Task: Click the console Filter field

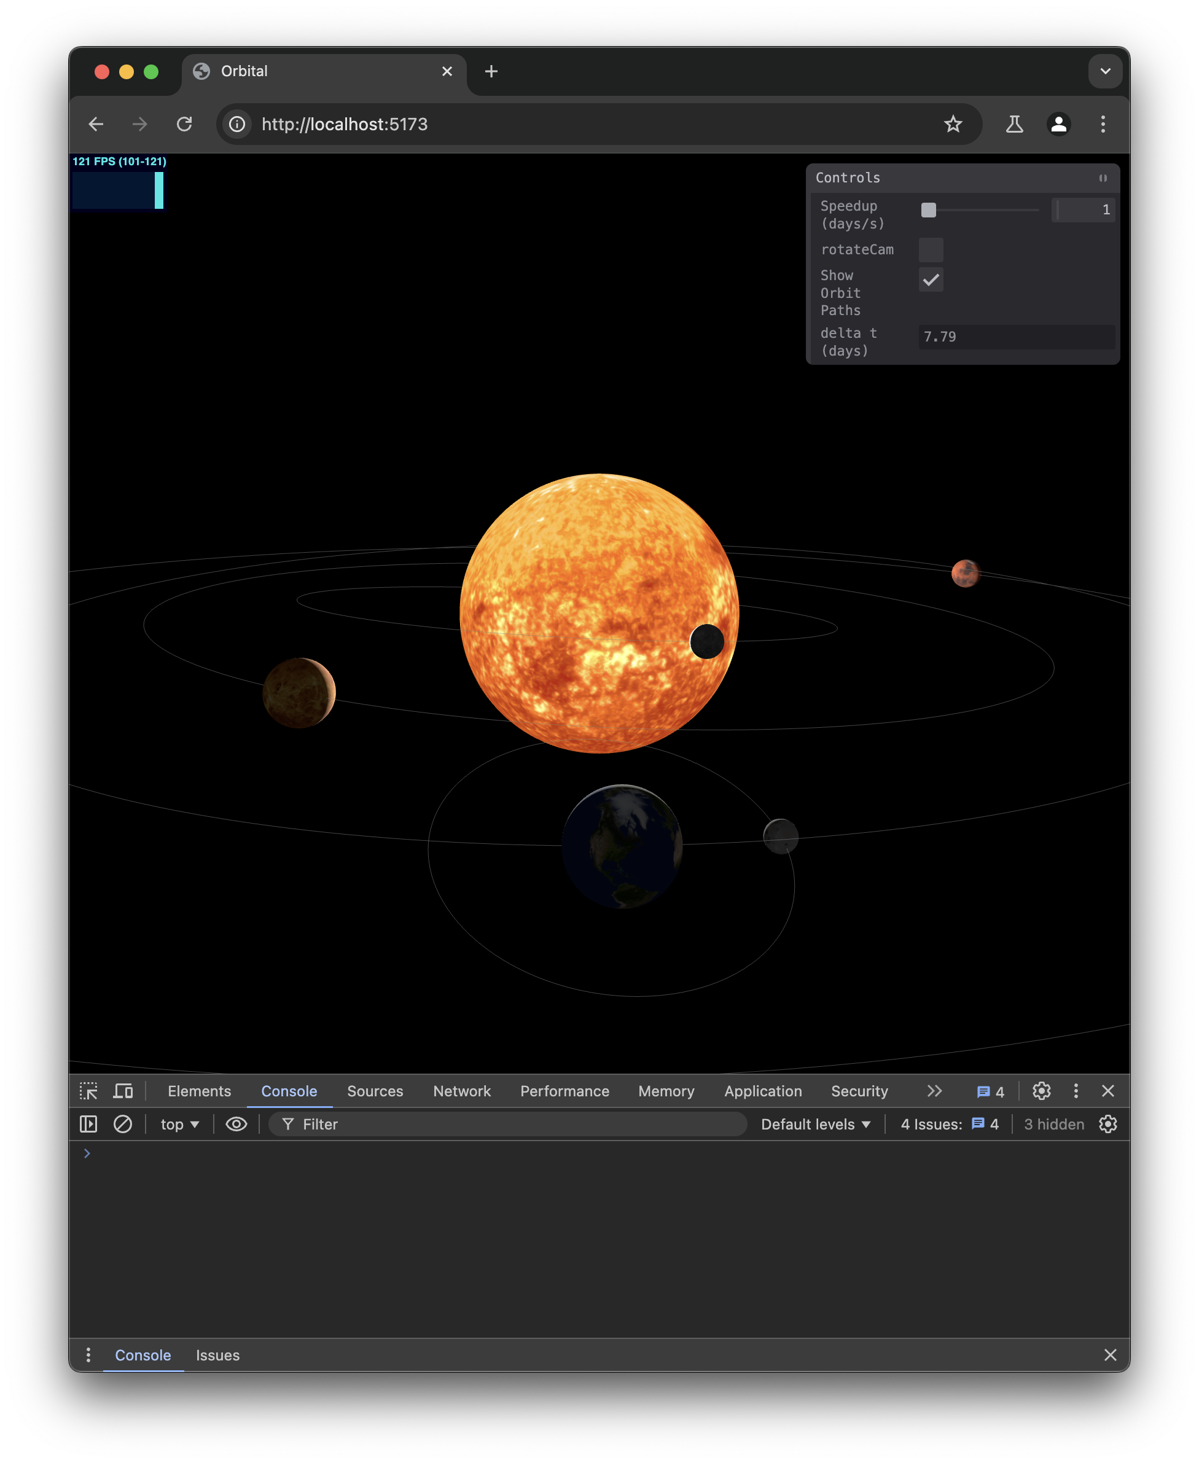Action: 507,1124
